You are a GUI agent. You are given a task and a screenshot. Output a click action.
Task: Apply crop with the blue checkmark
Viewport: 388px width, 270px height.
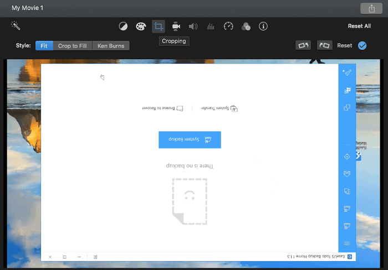pos(362,45)
